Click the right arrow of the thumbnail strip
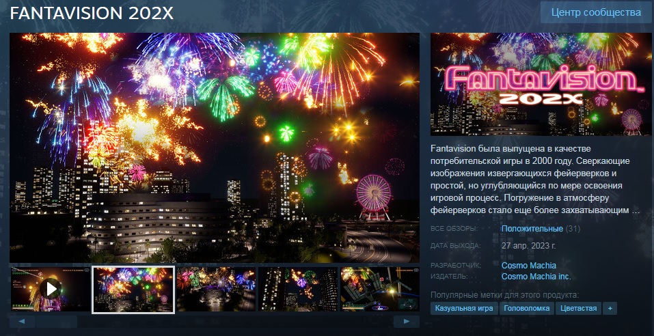 (407, 322)
